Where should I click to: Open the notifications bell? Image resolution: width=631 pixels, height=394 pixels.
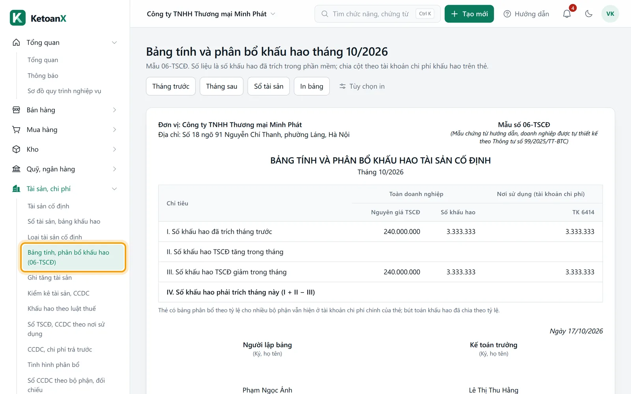pos(567,14)
